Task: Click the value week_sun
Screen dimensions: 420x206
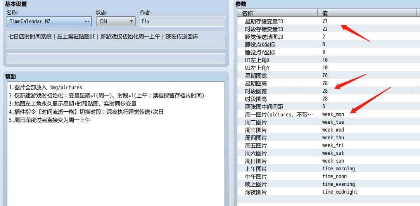Action: tap(333, 161)
